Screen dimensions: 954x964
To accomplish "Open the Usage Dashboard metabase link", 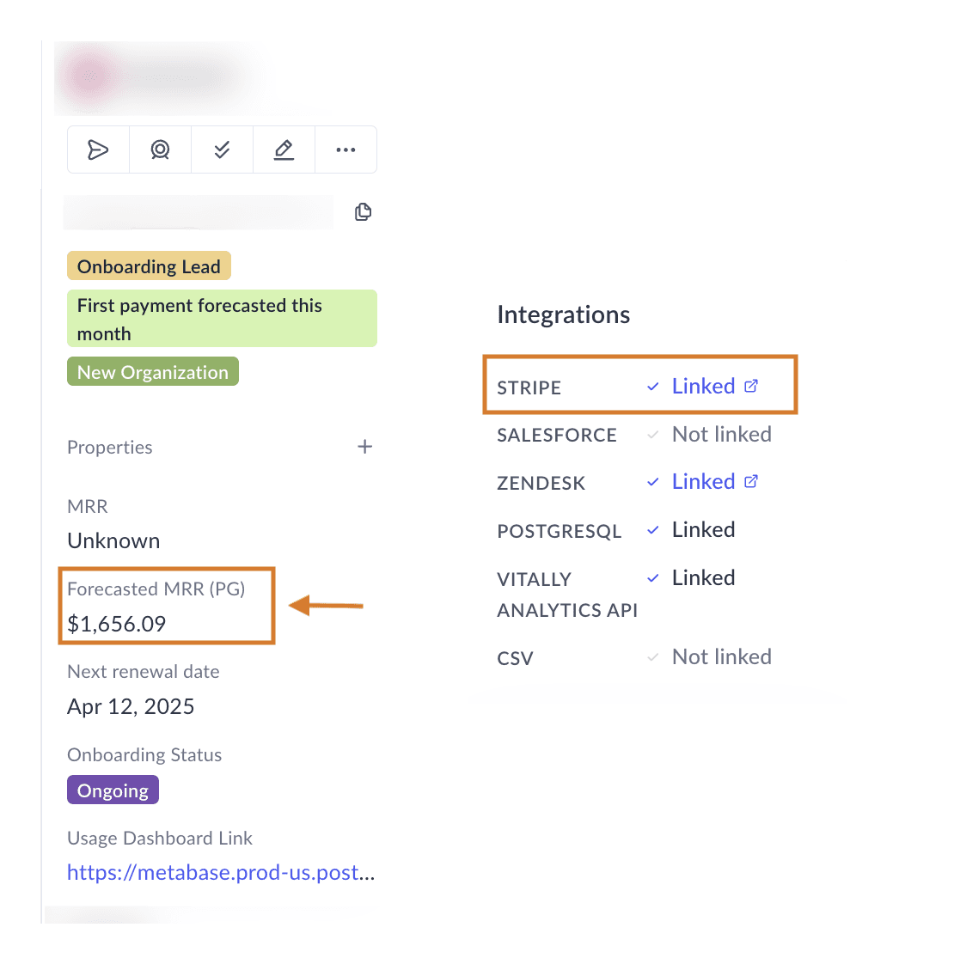I will (221, 872).
